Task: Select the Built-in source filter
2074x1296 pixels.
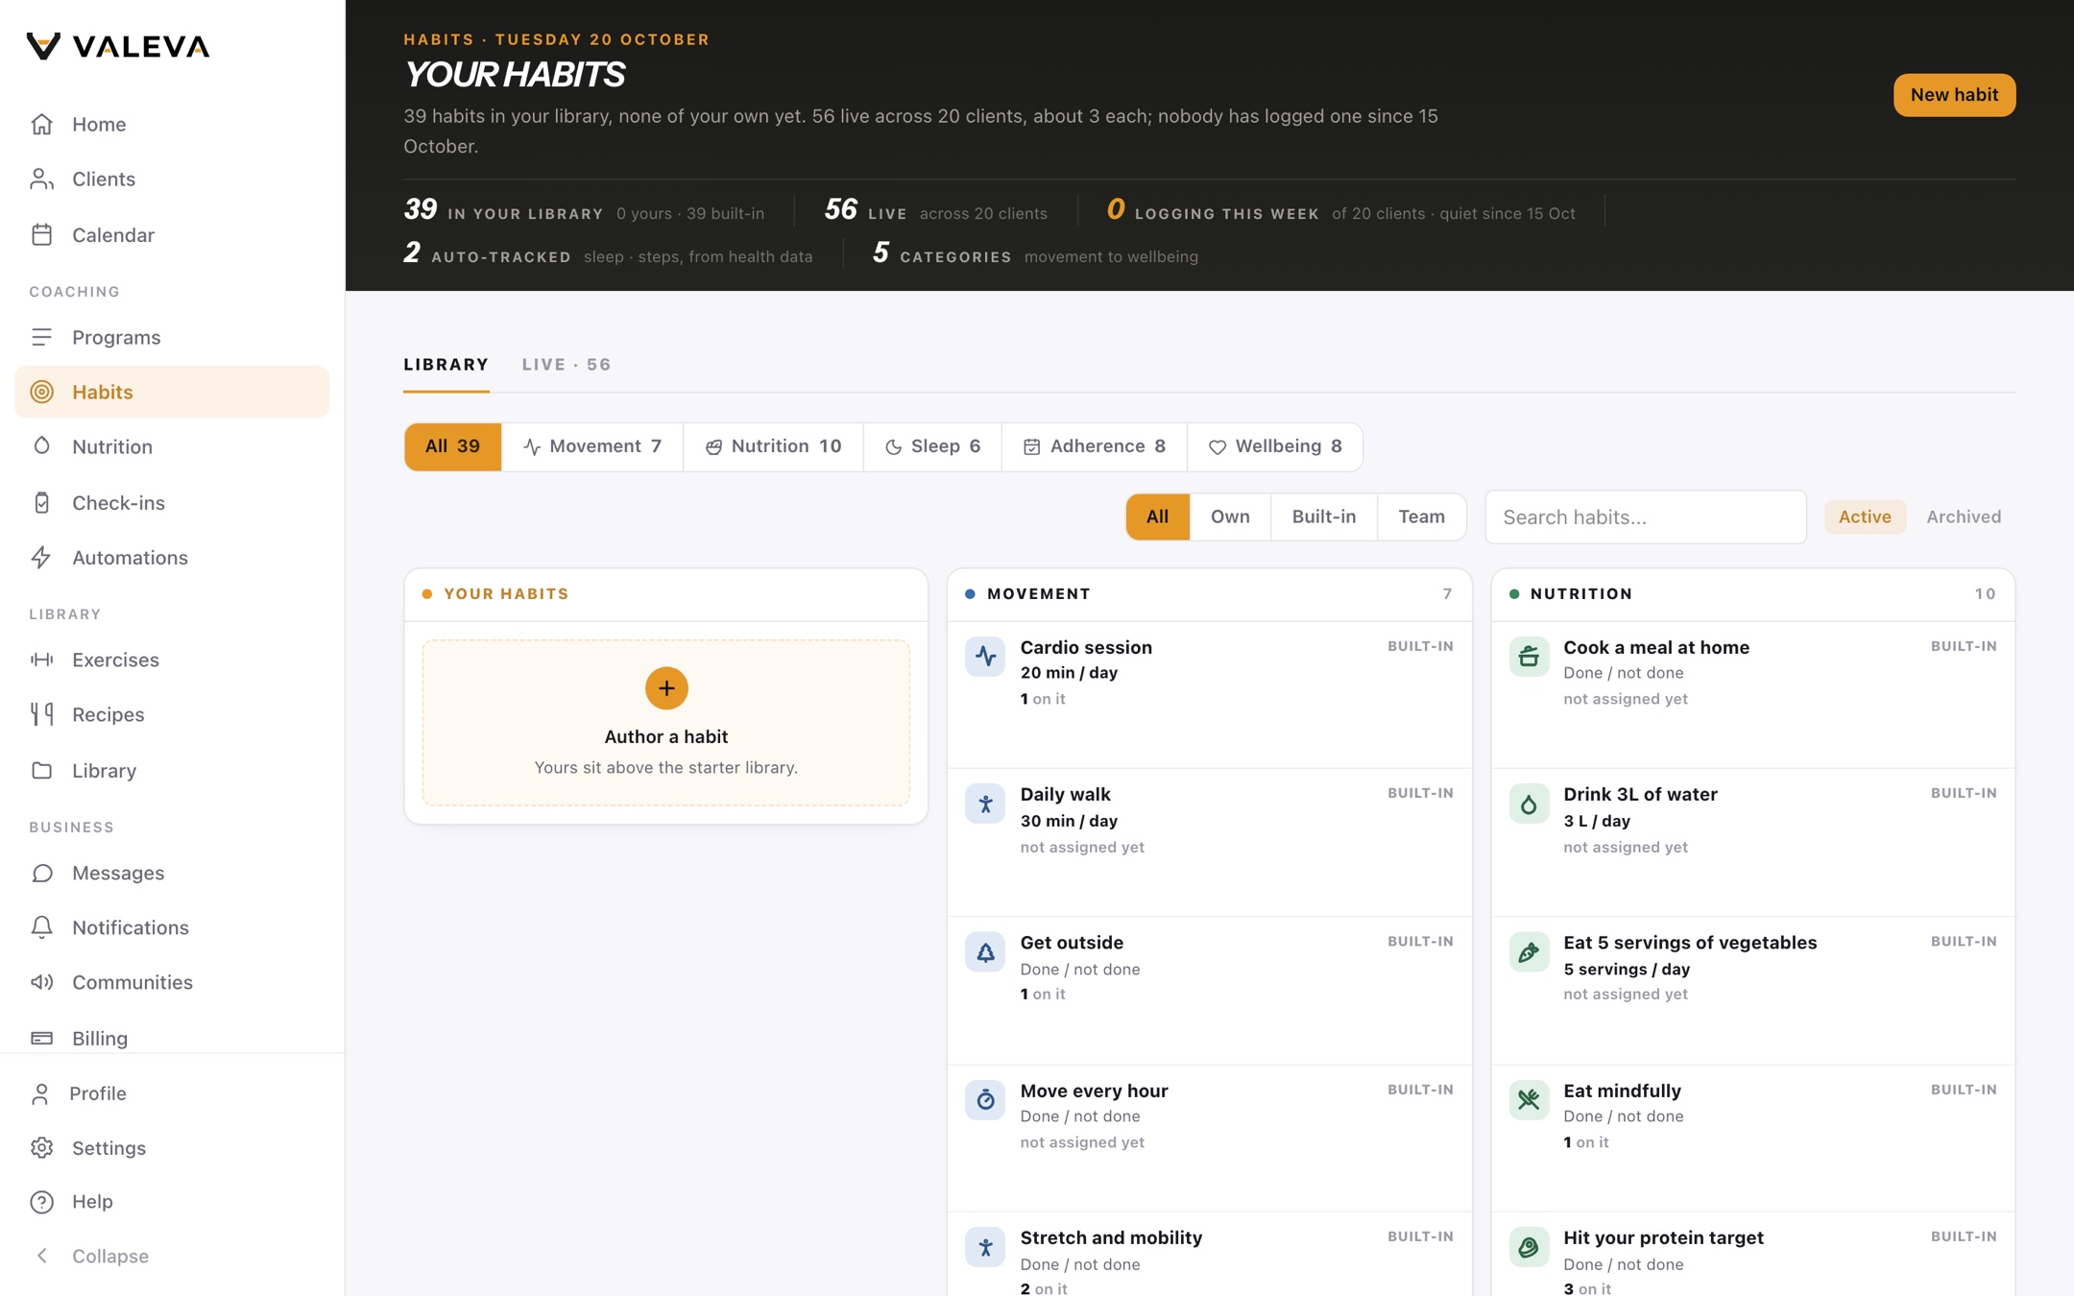Action: pos(1324,516)
